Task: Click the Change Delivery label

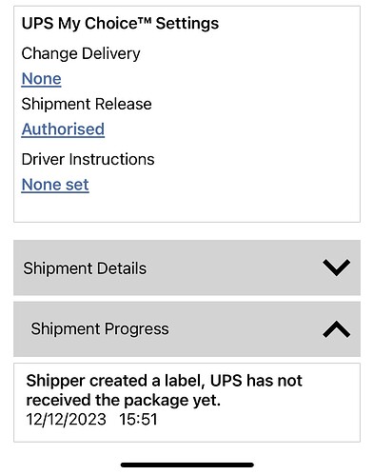Action: tap(81, 53)
